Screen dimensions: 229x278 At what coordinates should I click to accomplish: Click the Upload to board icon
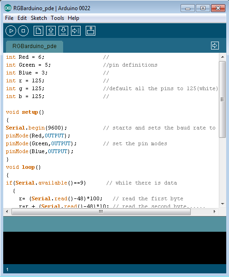(76, 31)
